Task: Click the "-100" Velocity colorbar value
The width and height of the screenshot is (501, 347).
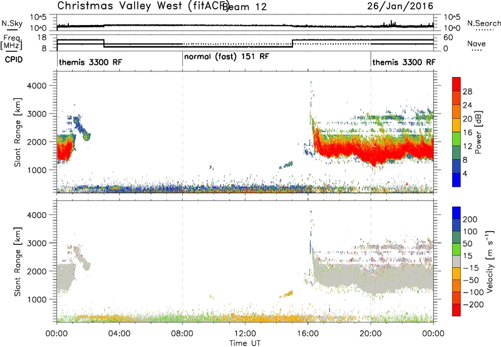Action: point(473,293)
